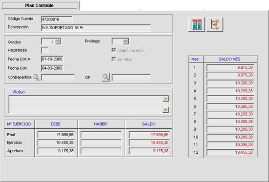Decrease the Grados spinner value

pos(58,43)
